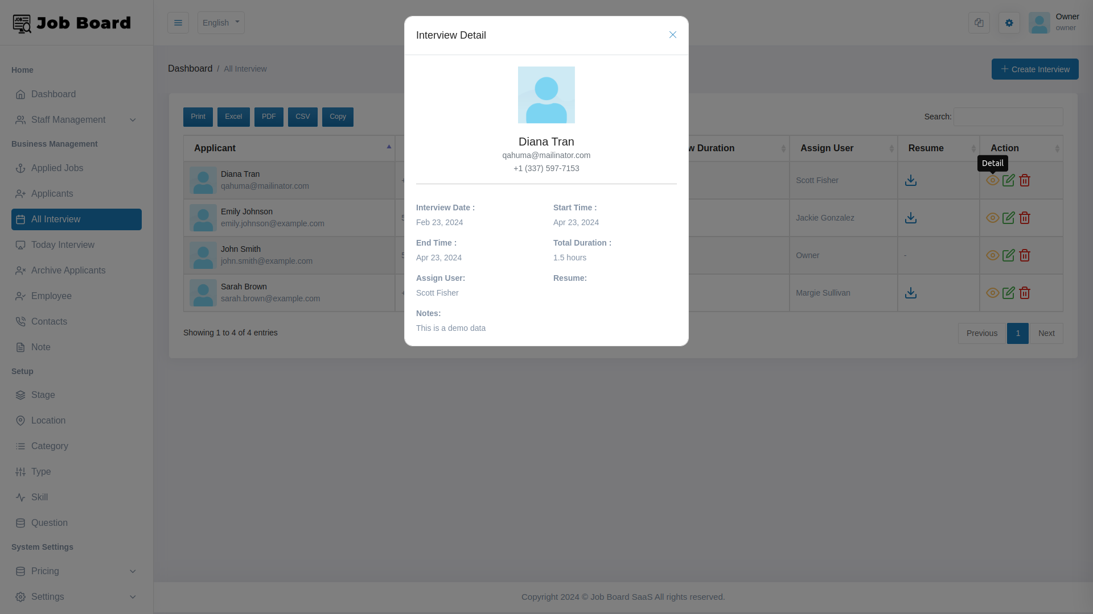Viewport: 1093px width, 614px height.
Task: Select Today Interview in the sidebar
Action: tap(63, 244)
